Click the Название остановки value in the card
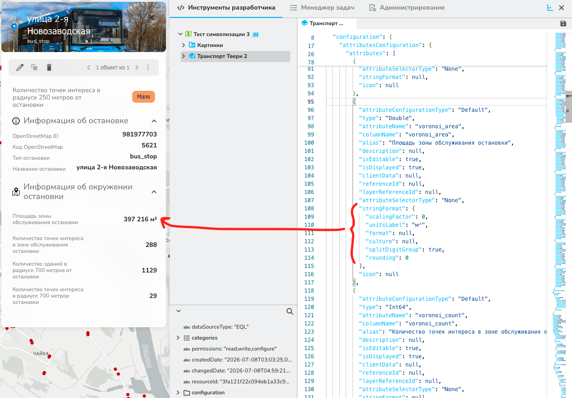The image size is (572, 398). coord(117,167)
